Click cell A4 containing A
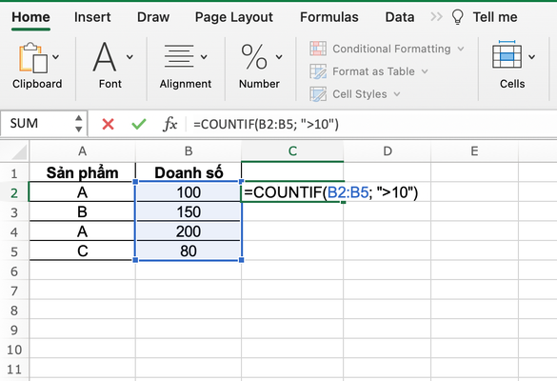 click(83, 231)
